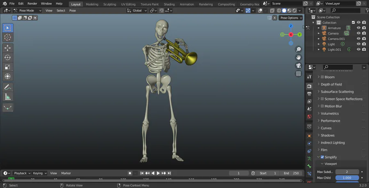The image size is (369, 188).
Task: Activate the 3D Cursor tool
Action: coord(7,37)
